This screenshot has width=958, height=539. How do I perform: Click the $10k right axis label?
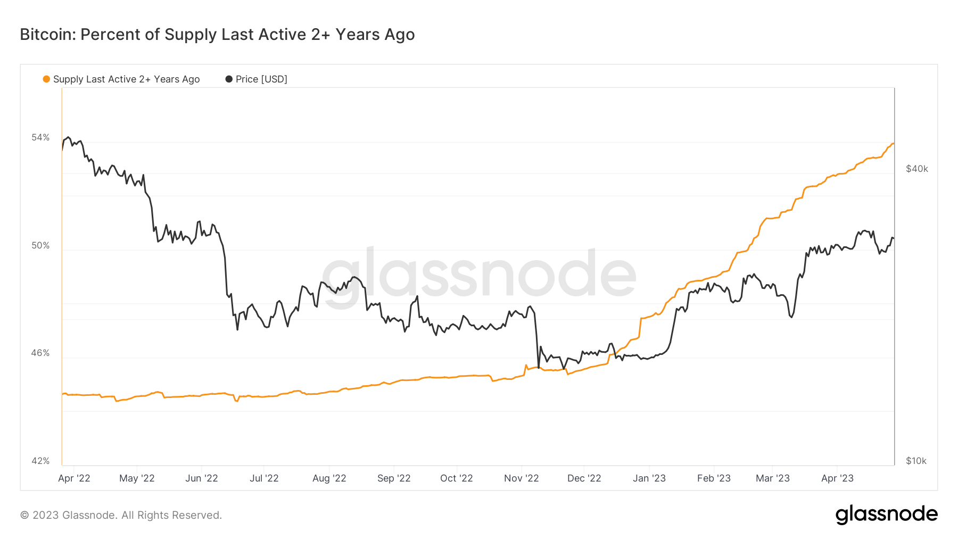(916, 461)
